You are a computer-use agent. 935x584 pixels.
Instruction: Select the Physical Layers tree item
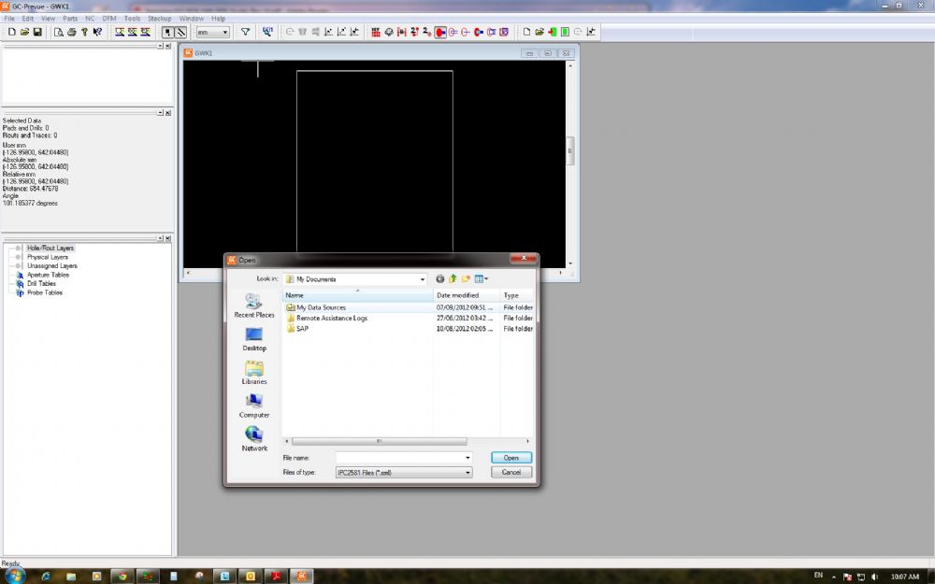pos(47,257)
